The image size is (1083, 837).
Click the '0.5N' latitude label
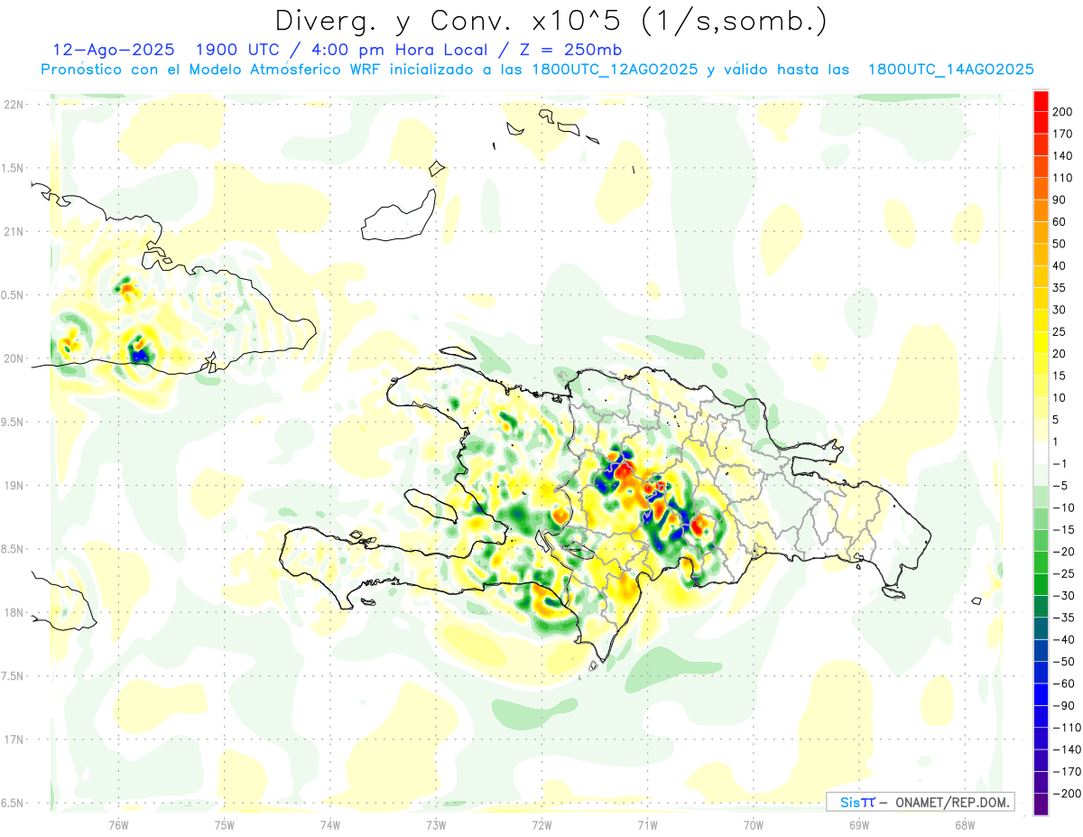click(x=13, y=295)
